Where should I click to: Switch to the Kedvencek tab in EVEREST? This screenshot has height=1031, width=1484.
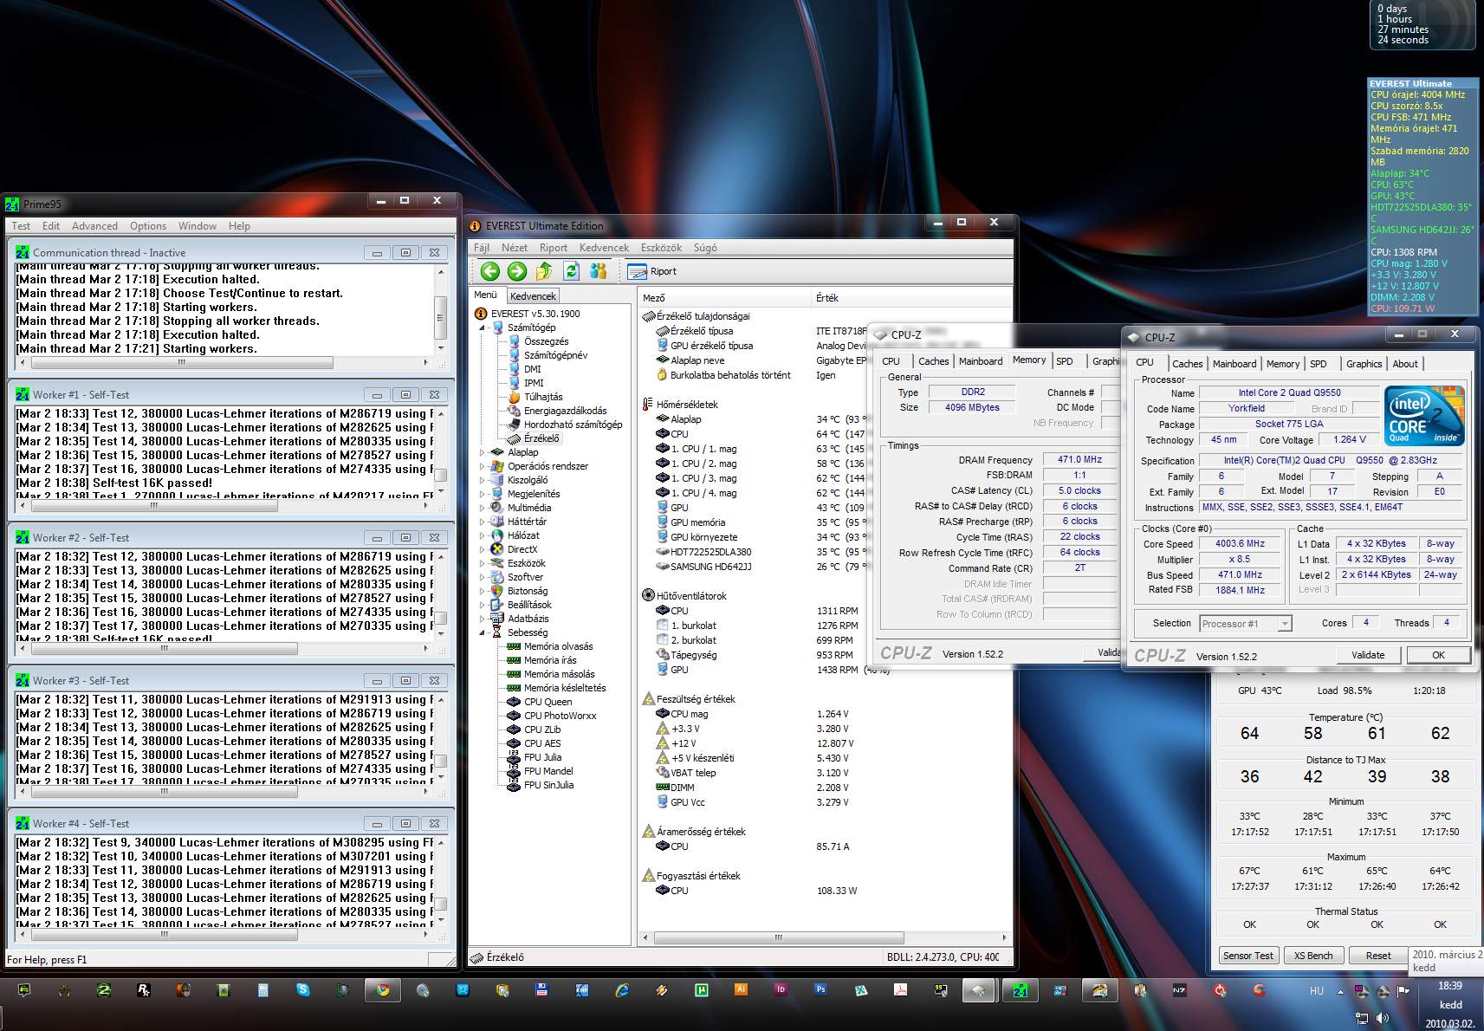533,296
